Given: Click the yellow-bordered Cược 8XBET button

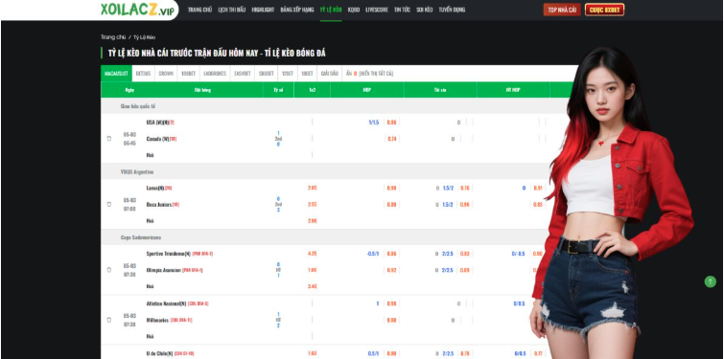Looking at the screenshot, I should (x=604, y=10).
